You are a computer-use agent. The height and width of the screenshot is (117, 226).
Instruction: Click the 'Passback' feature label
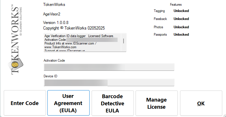pos(160,19)
